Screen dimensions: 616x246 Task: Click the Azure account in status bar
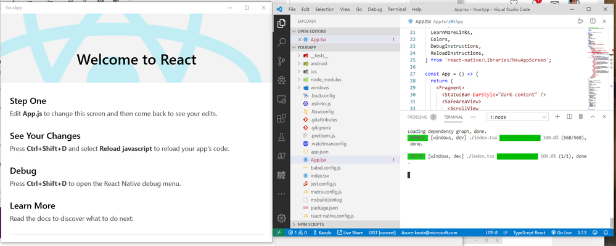[x=429, y=232]
